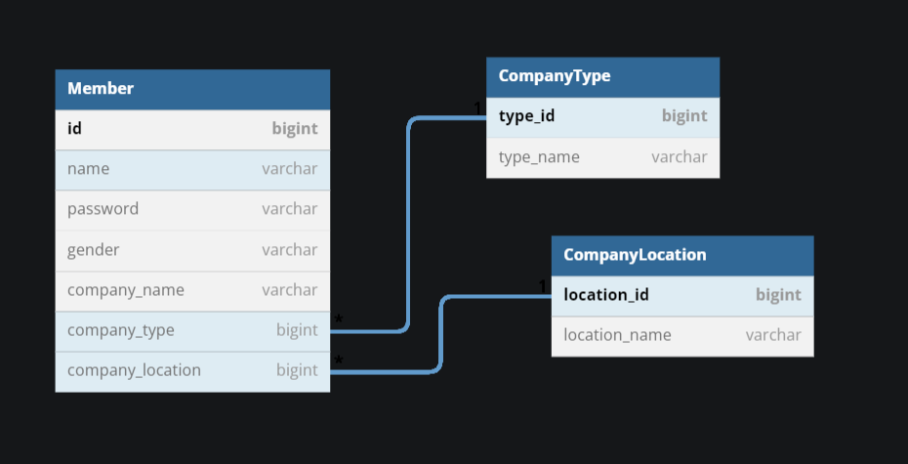The image size is (908, 464).
Task: Select the company_location field in Member
Action: click(x=192, y=371)
